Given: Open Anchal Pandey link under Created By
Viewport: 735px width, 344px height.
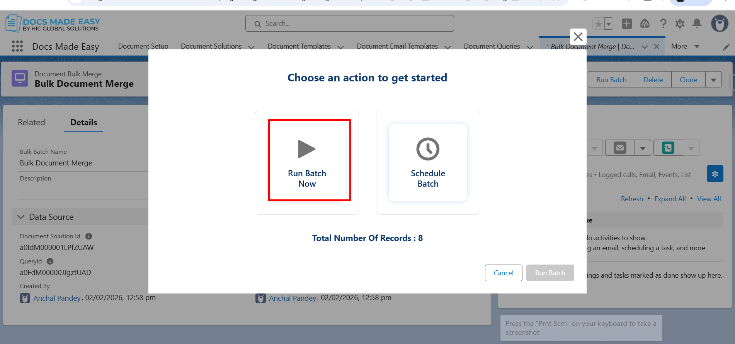Looking at the screenshot, I should click(57, 298).
